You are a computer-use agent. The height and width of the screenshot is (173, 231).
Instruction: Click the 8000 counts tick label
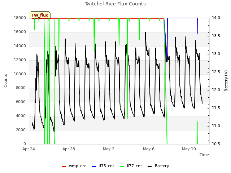pyautogui.click(x=21, y=88)
